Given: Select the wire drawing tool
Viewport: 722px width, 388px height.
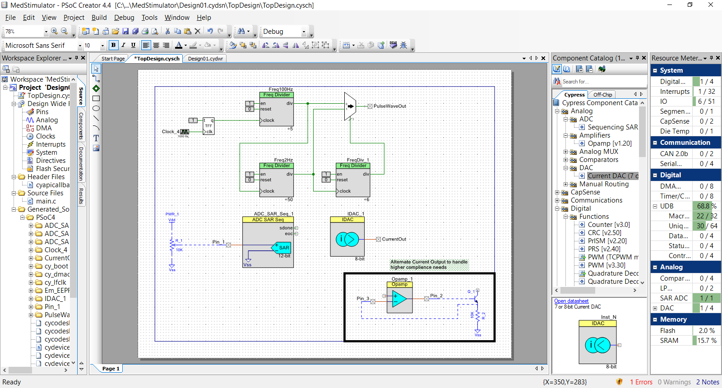Looking at the screenshot, I should (x=96, y=79).
